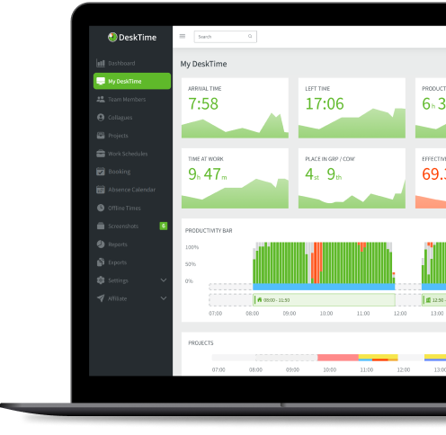Click the hamburger menu icon
The image size is (446, 435).
tap(183, 36)
